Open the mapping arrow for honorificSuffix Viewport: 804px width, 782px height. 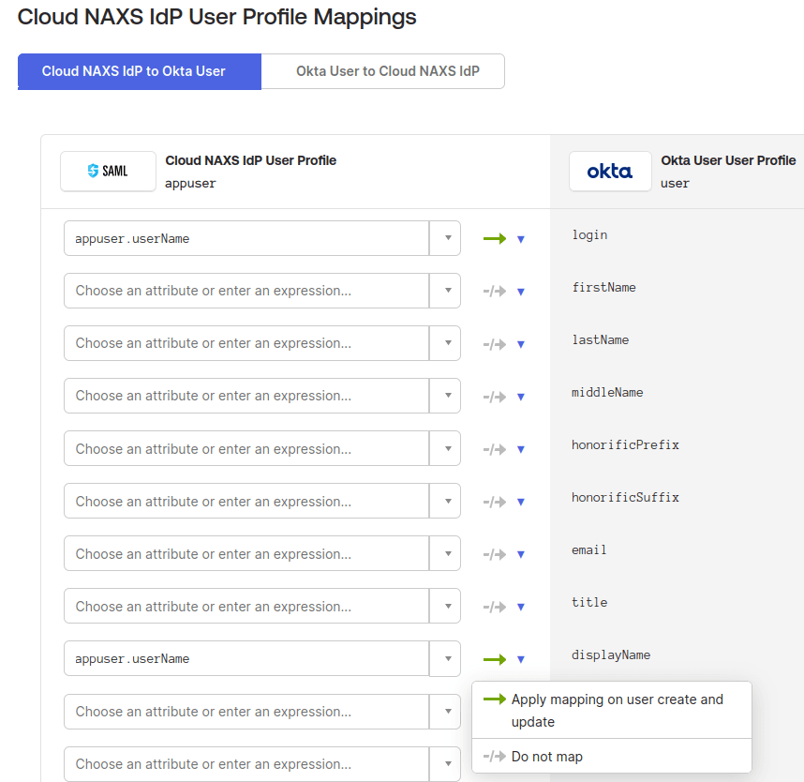click(504, 502)
